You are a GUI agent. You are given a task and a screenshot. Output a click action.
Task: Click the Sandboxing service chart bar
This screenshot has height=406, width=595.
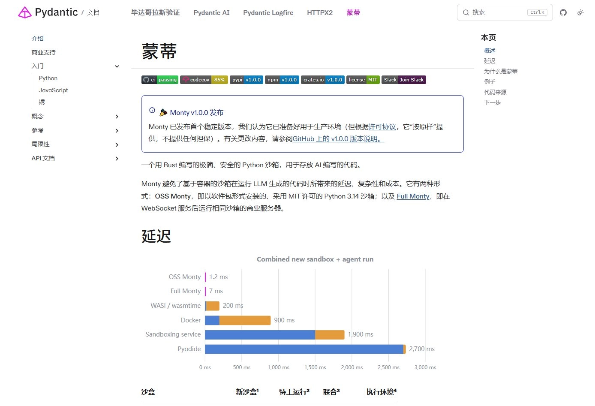click(275, 334)
